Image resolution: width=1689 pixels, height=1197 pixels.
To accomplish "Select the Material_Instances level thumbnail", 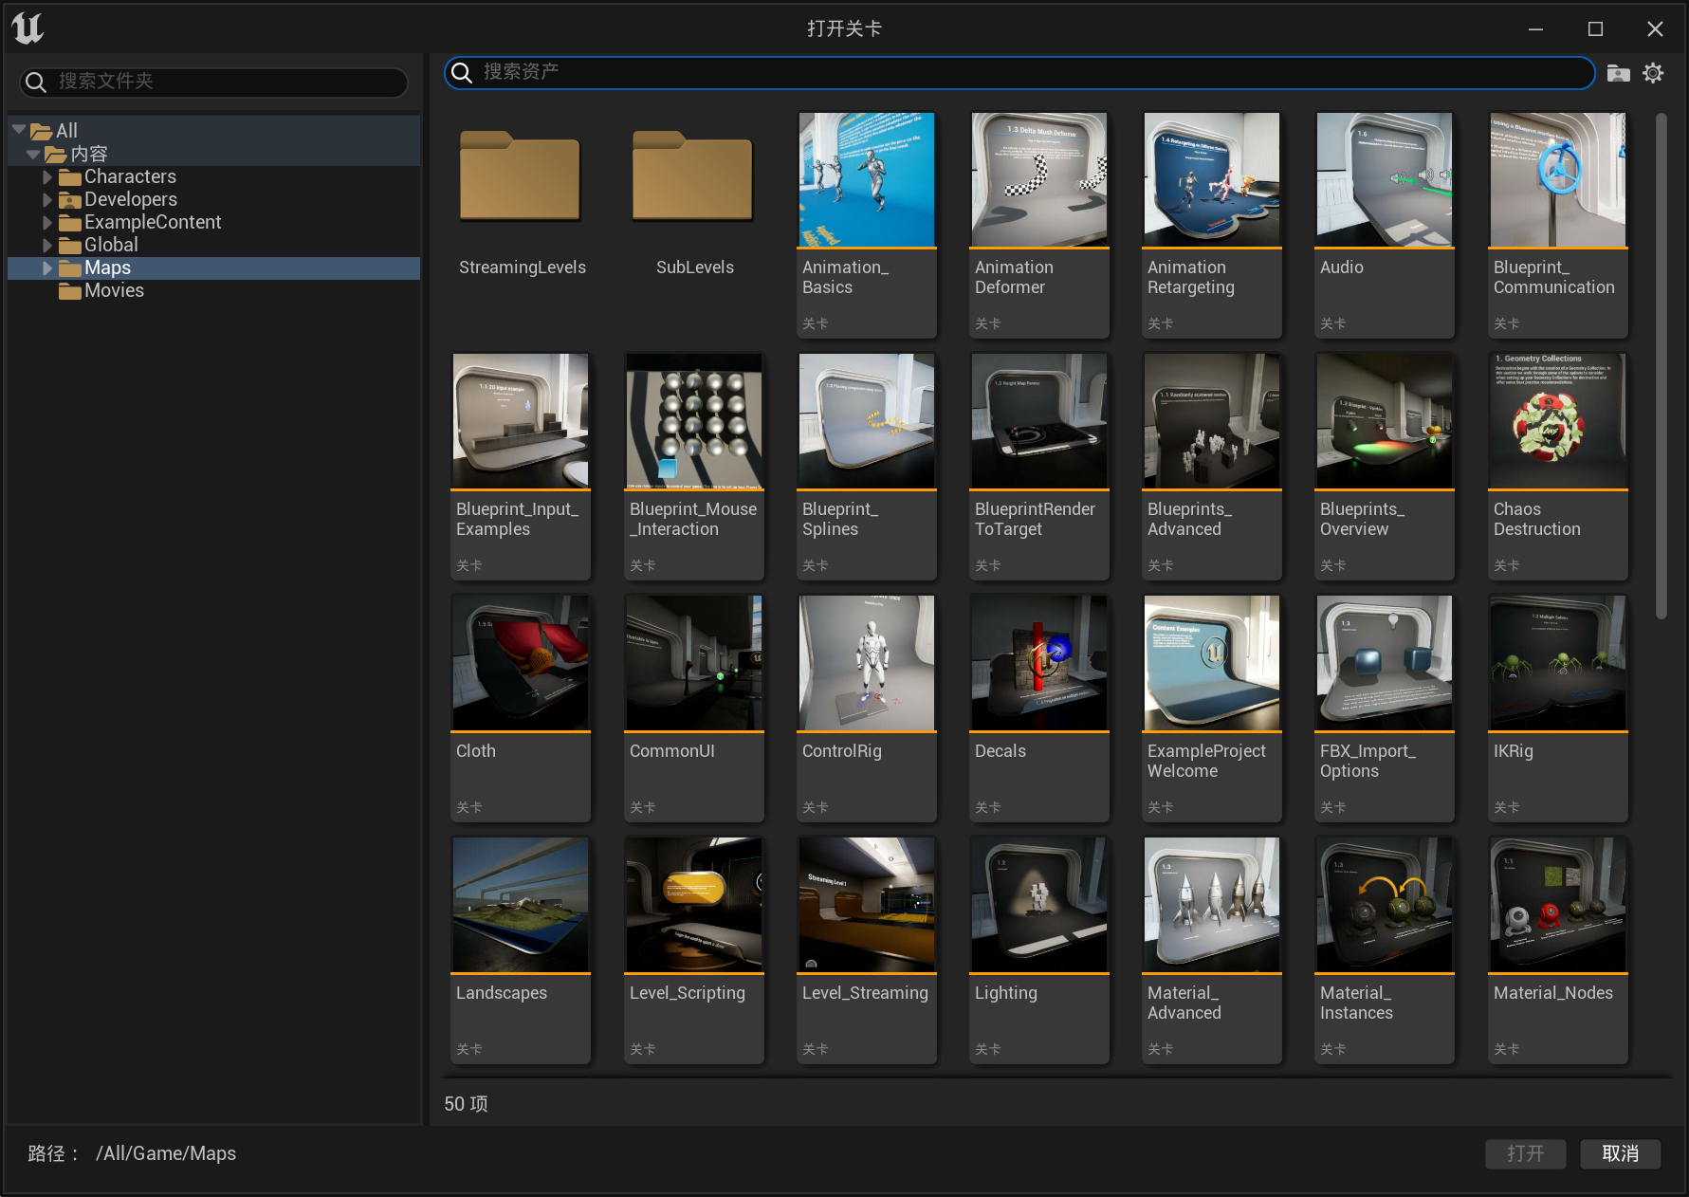I will 1385,905.
